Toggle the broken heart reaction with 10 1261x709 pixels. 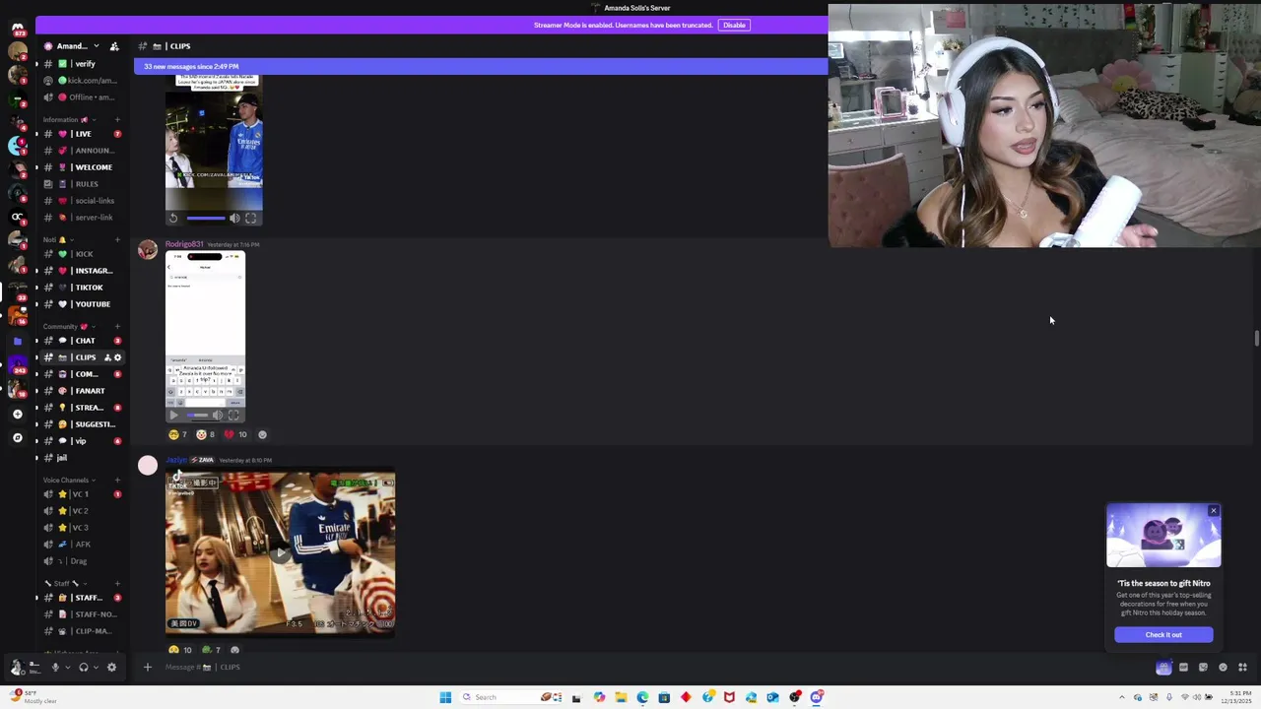coord(235,434)
